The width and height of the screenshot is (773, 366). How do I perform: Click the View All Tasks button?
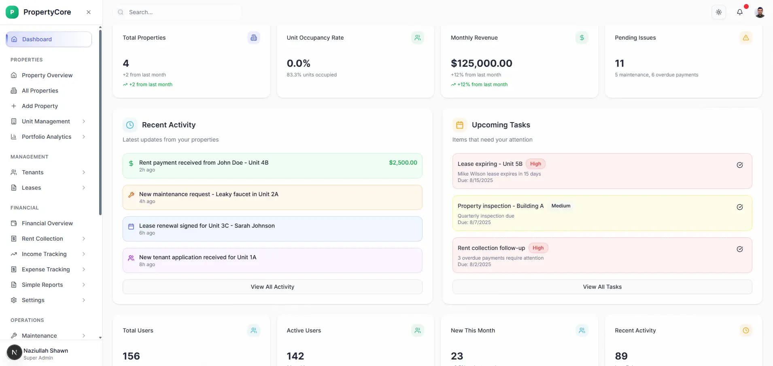[x=602, y=286]
